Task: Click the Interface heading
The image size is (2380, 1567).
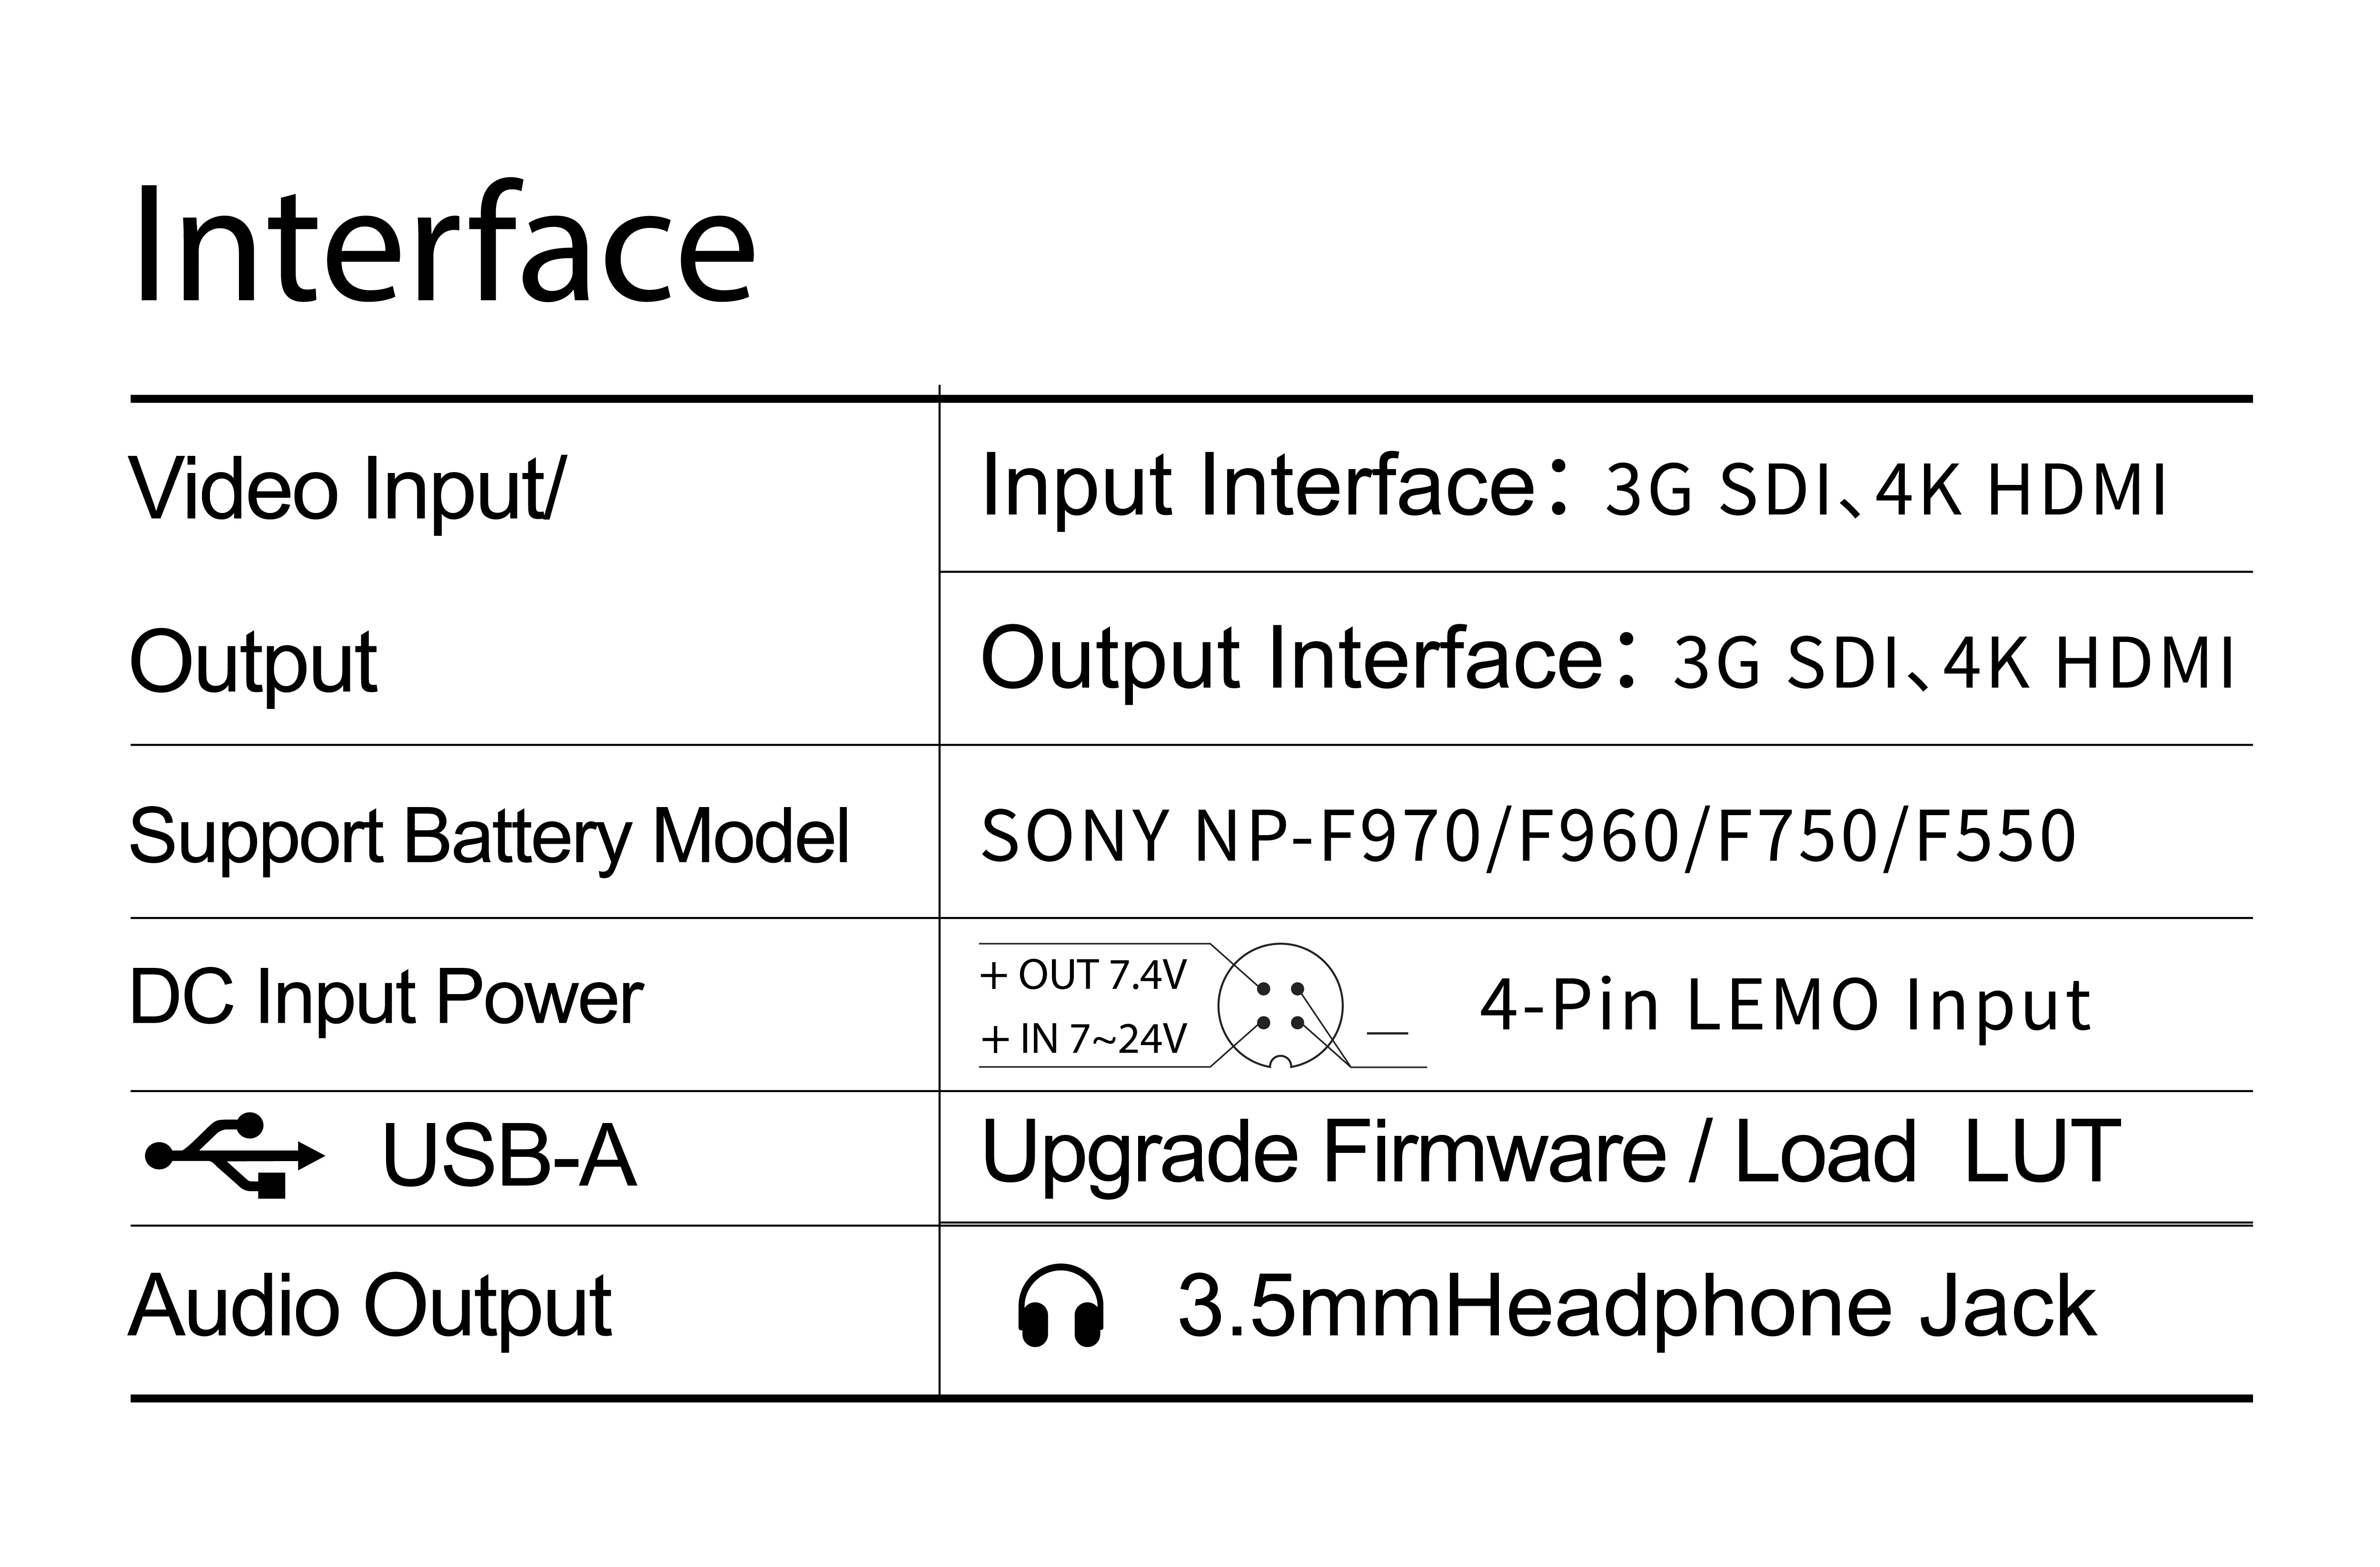Action: pos(443,245)
